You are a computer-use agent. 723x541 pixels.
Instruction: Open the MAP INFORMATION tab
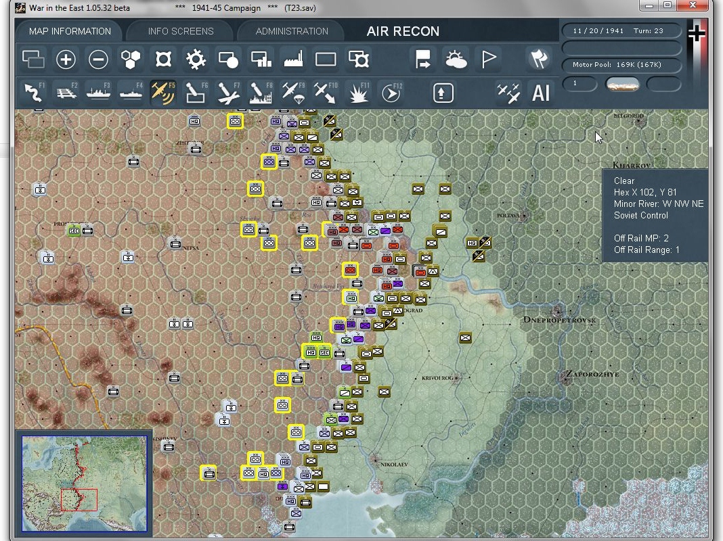coord(70,31)
